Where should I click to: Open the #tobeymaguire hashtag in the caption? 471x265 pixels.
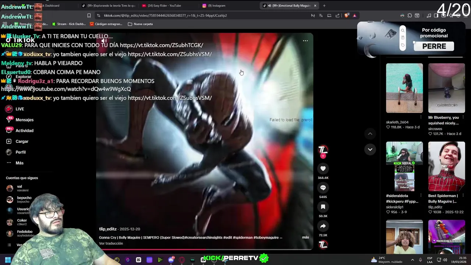click(x=266, y=237)
